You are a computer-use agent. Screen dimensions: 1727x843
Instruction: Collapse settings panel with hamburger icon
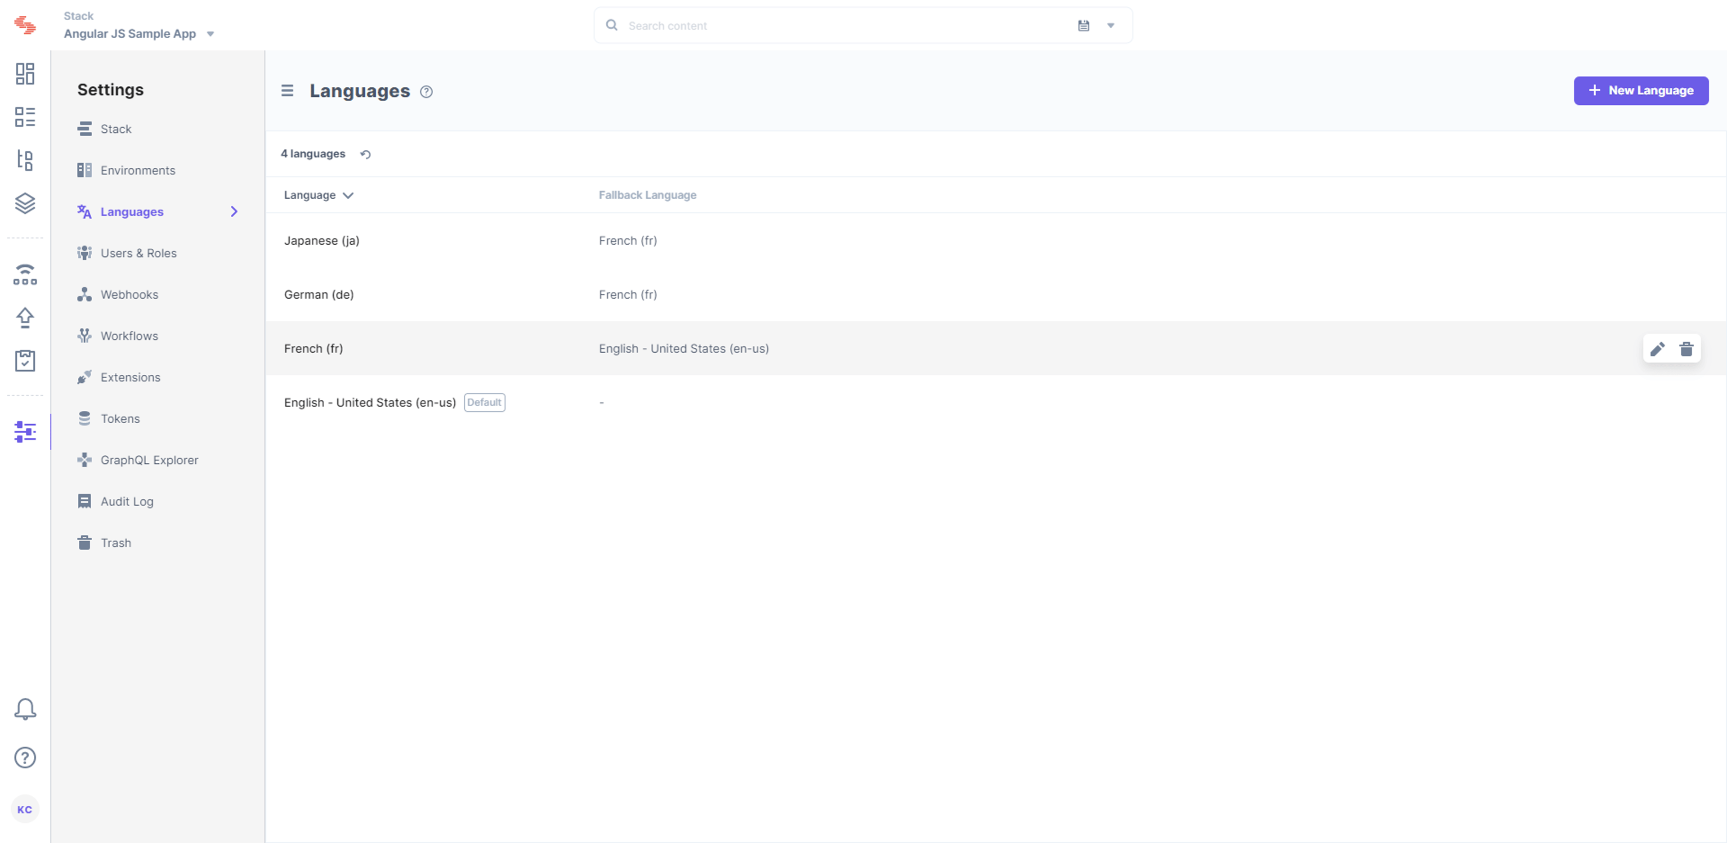287,90
